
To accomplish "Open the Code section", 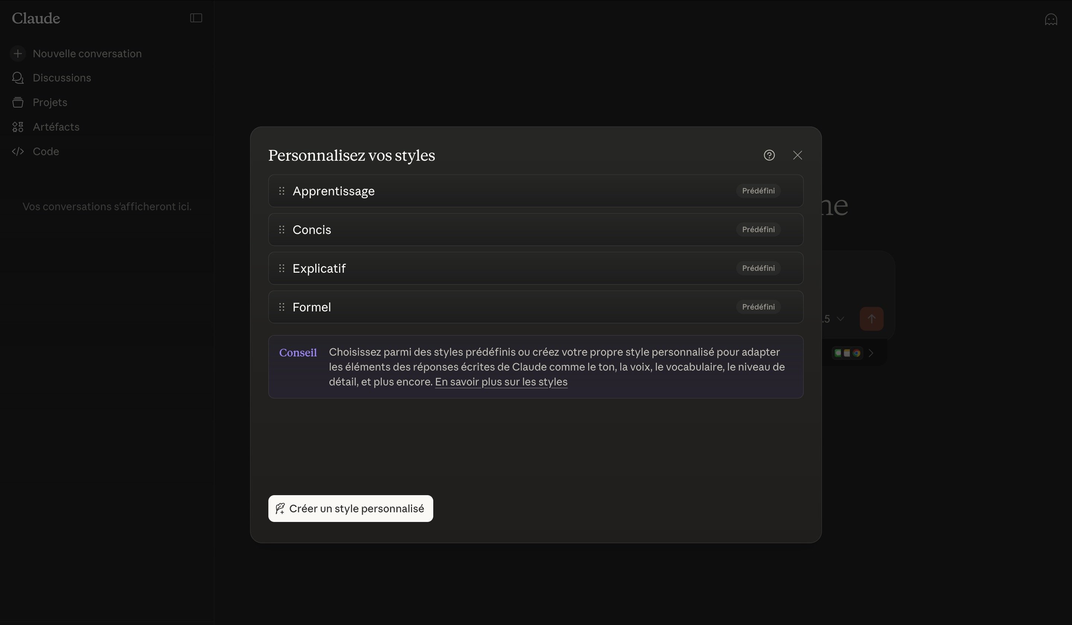I will (45, 151).
